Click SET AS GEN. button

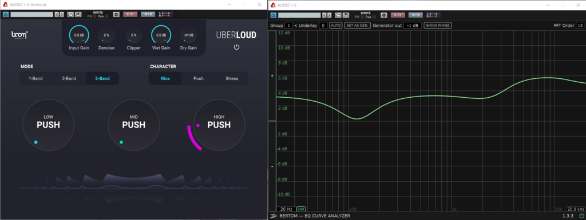tap(358, 25)
